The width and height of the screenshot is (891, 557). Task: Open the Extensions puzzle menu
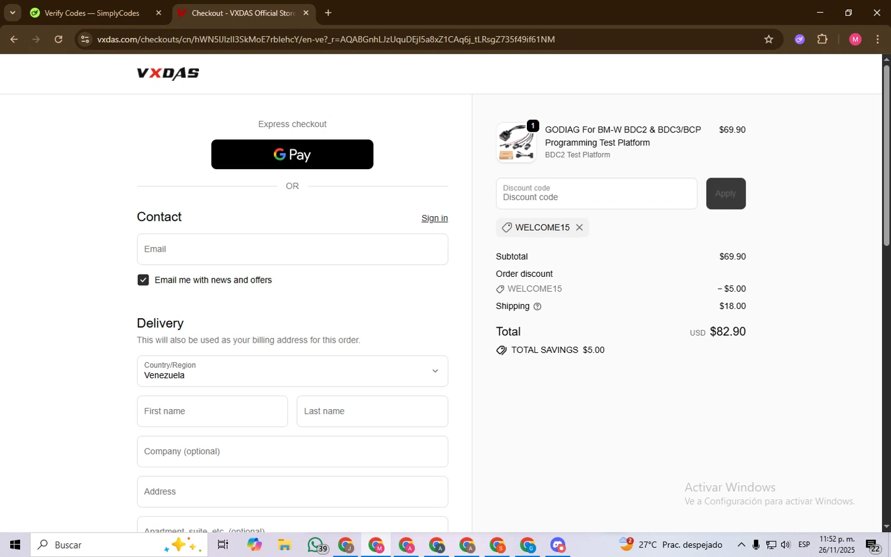(822, 39)
